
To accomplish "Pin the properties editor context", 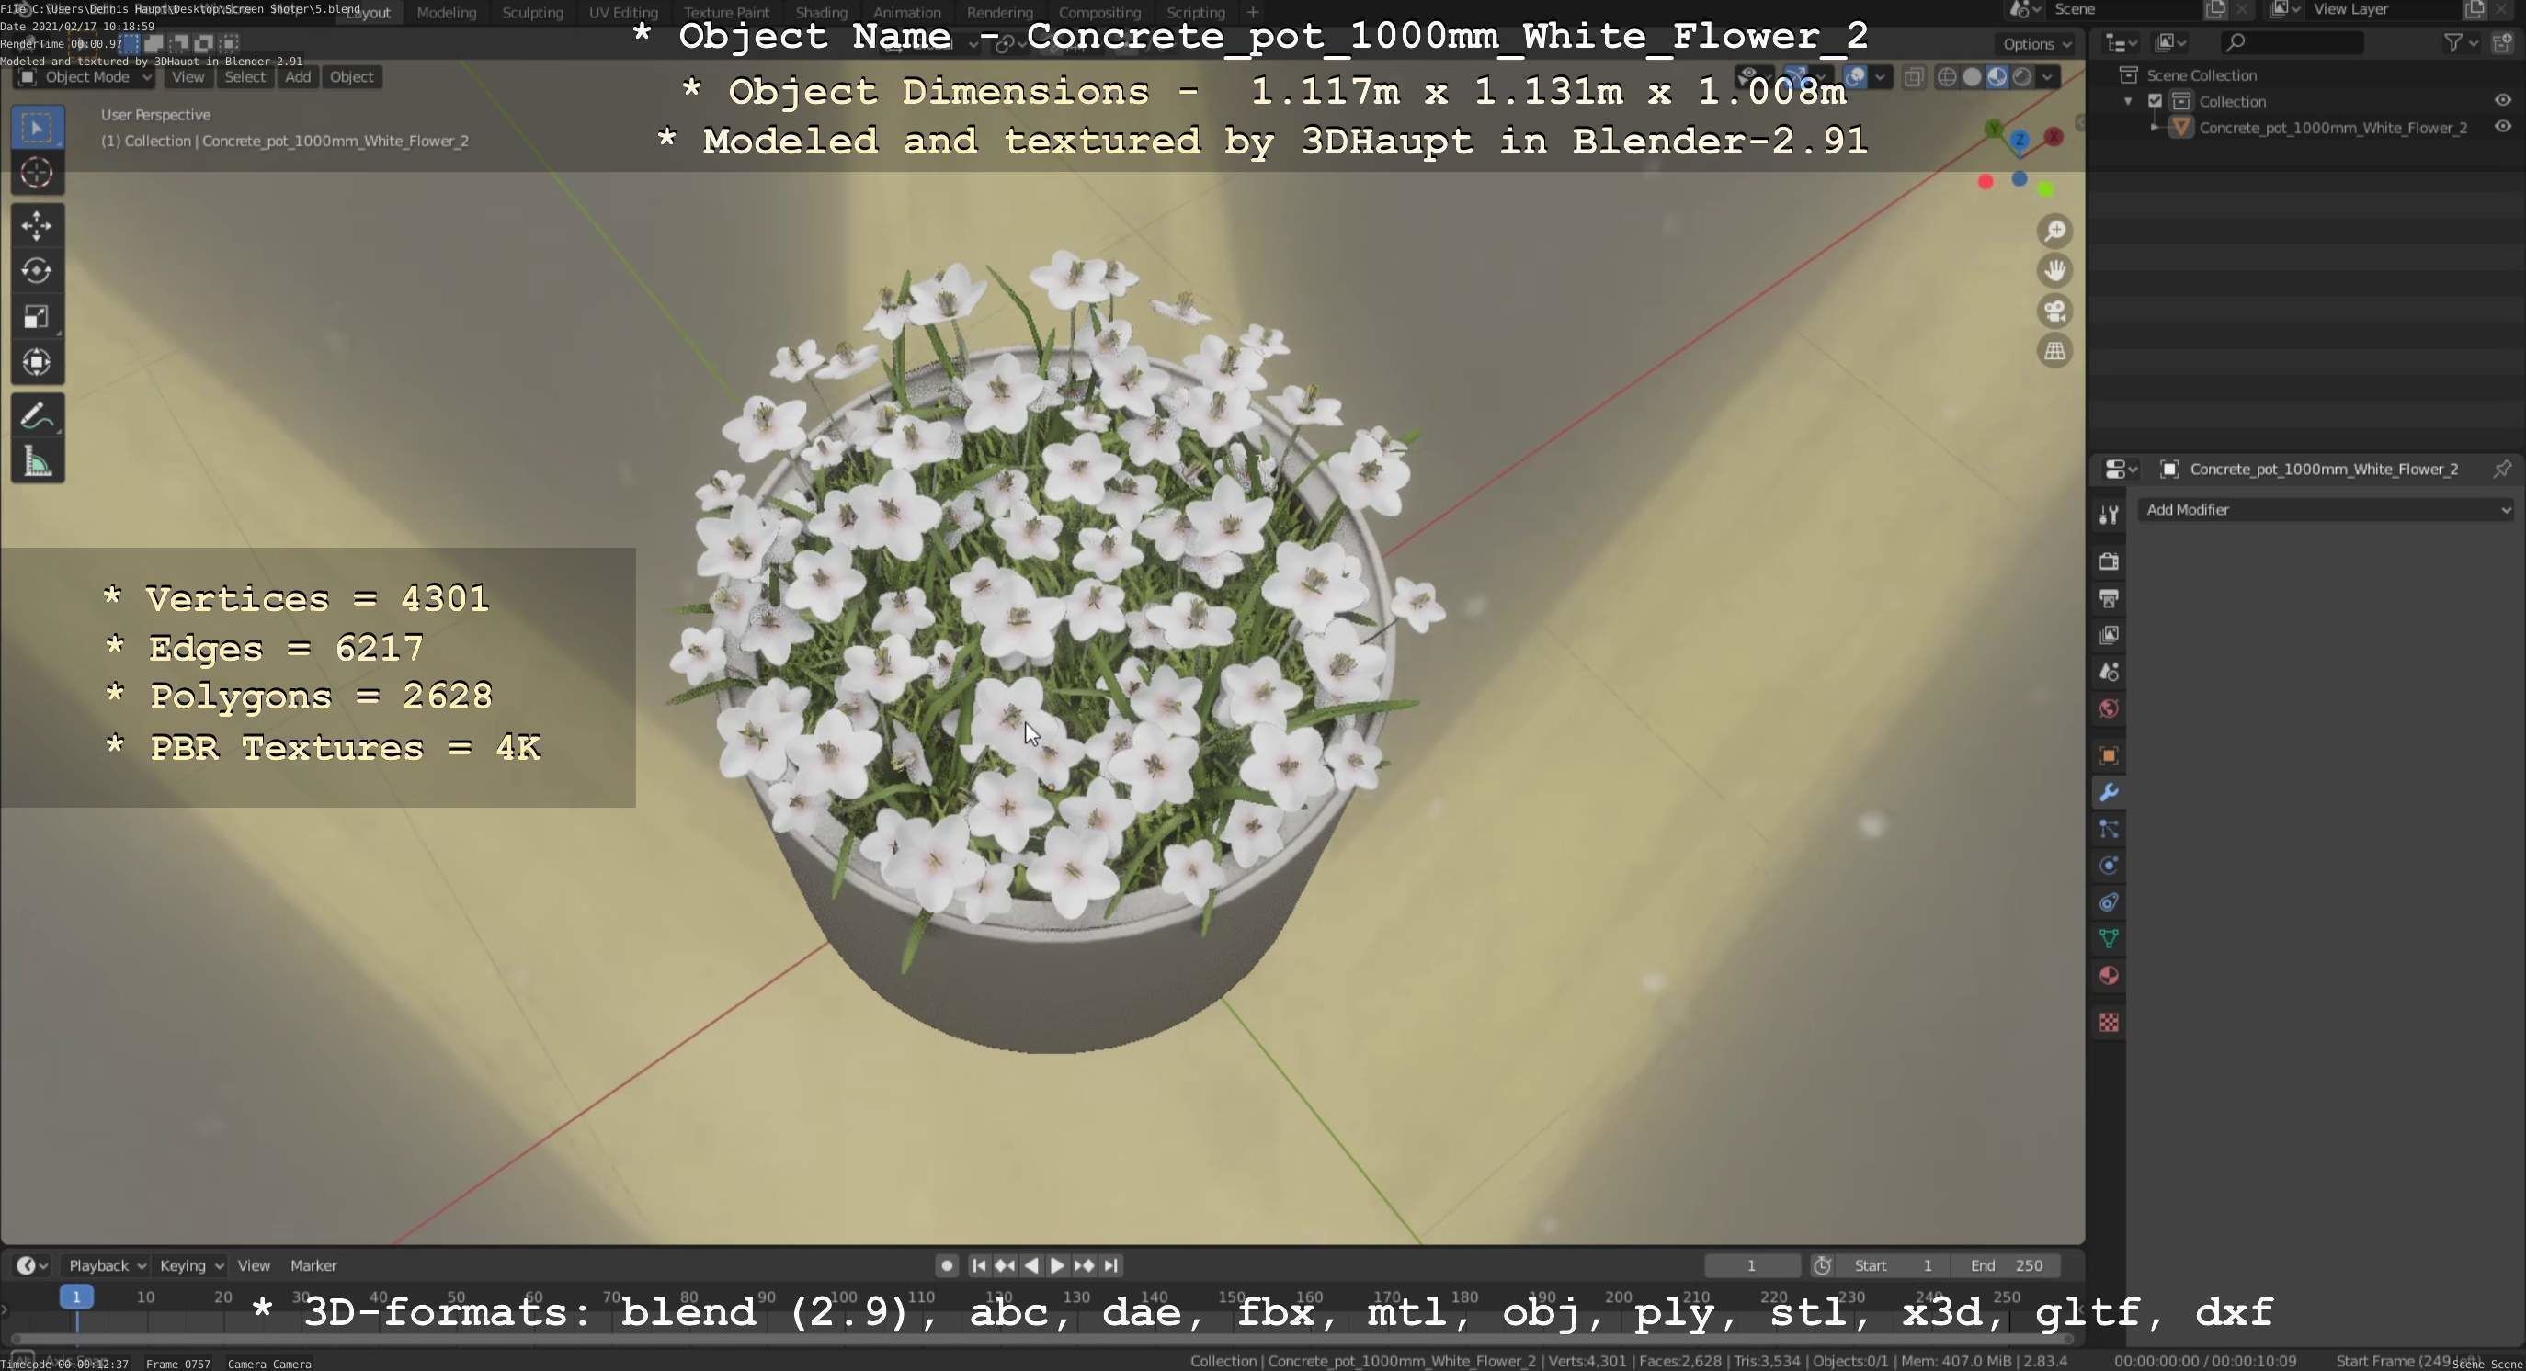I will pyautogui.click(x=2502, y=469).
